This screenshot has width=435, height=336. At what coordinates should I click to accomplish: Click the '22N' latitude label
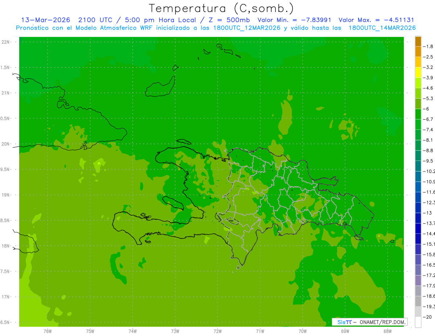coord(6,42)
